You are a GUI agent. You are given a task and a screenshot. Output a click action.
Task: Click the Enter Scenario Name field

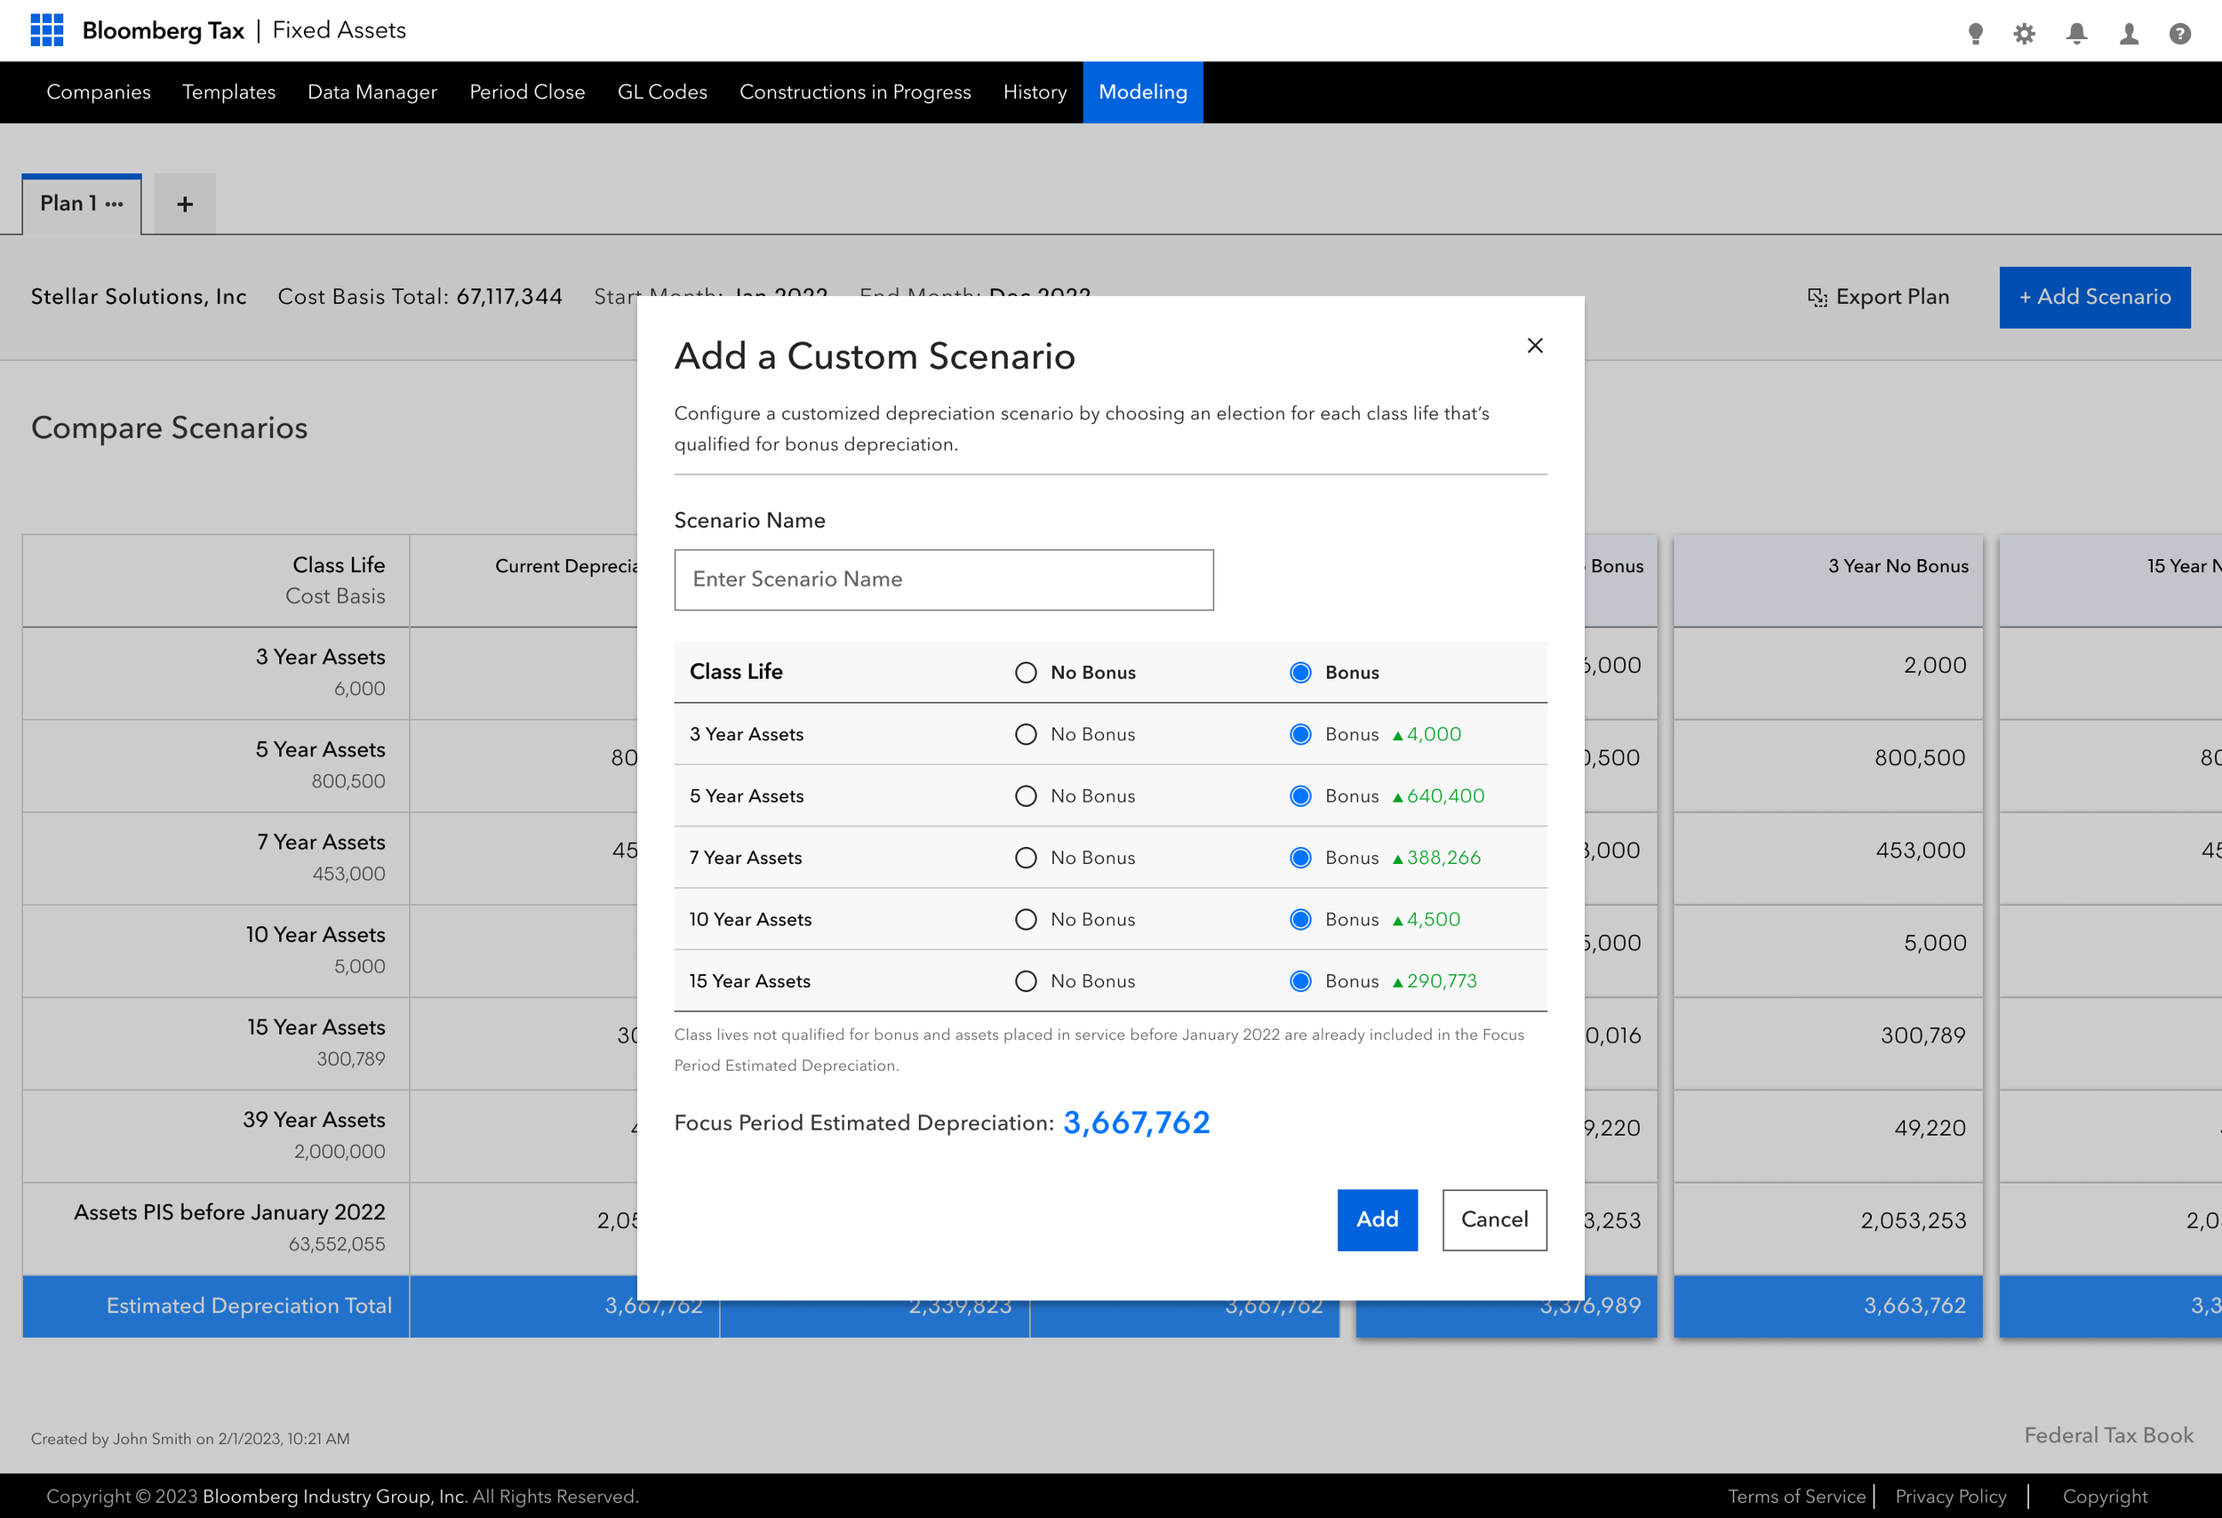944,579
